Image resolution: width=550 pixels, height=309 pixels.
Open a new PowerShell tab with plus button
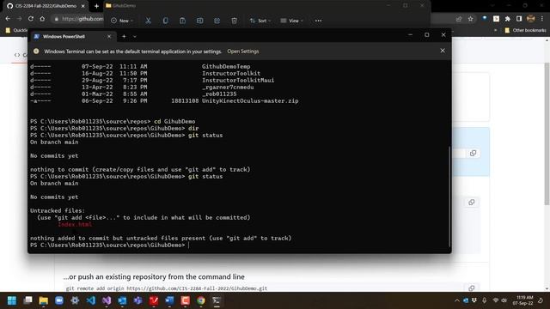click(x=124, y=36)
